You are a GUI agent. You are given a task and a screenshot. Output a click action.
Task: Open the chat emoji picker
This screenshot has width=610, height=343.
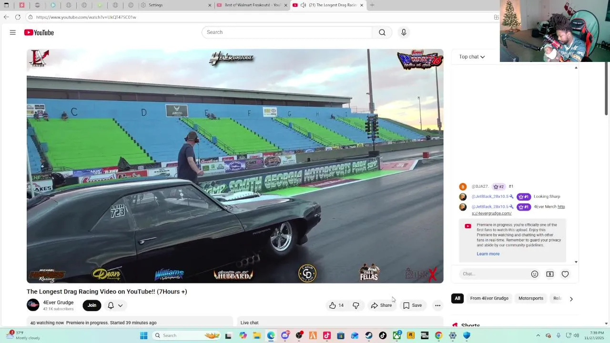coord(535,274)
